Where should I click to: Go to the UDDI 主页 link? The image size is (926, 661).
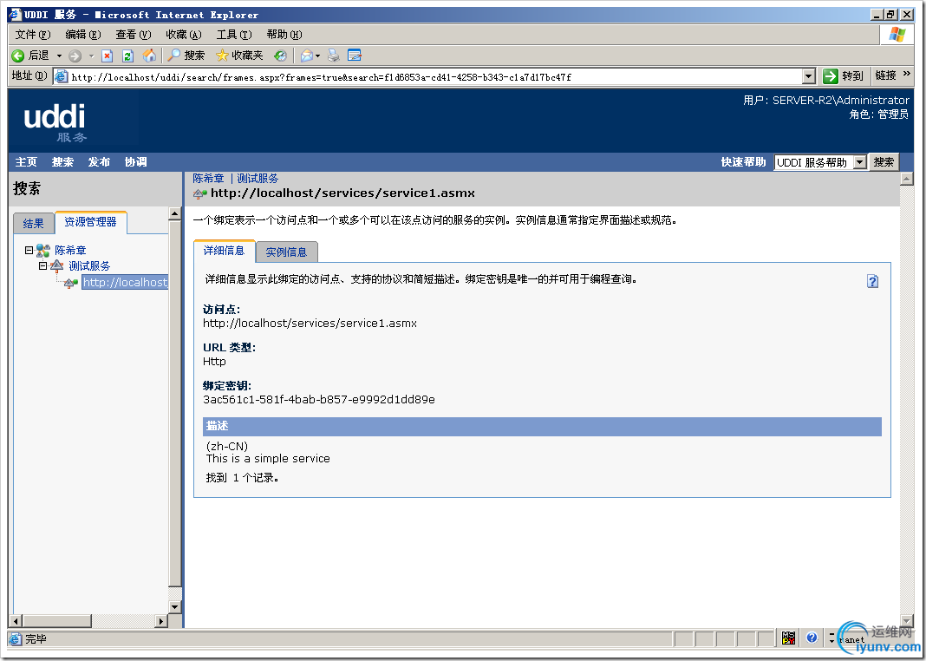click(26, 162)
